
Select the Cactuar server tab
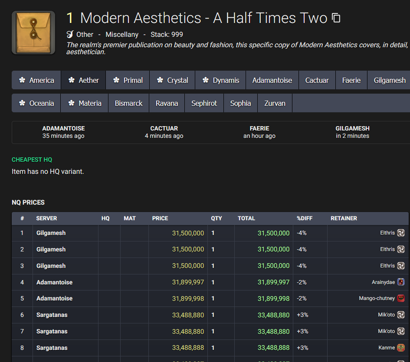click(x=317, y=80)
